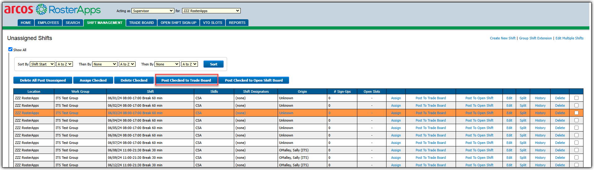
Task: Click the Arcos RosterApps logo
Action: 52,10
